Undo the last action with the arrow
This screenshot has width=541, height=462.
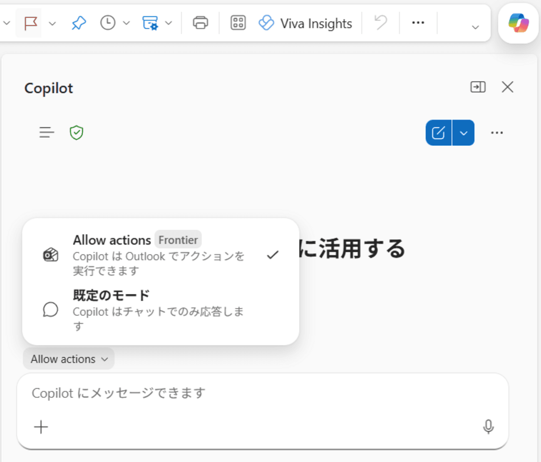point(380,22)
